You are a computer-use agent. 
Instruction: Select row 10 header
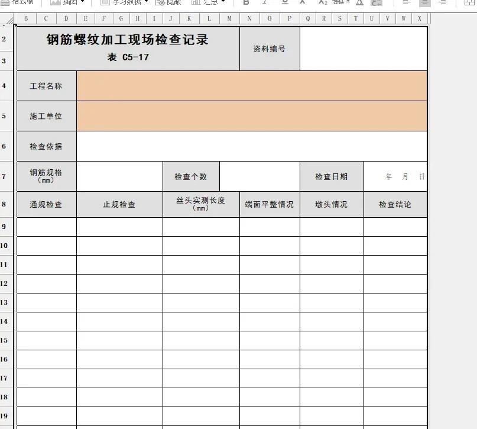[7, 246]
